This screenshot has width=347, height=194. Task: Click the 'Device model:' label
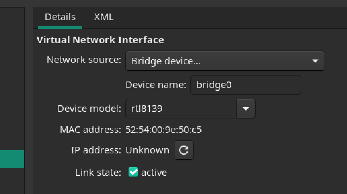[x=89, y=109]
